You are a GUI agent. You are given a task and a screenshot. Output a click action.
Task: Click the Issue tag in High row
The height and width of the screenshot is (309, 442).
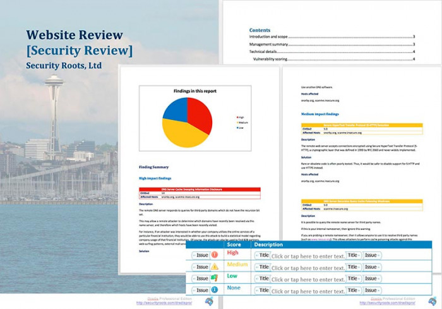tap(201, 255)
